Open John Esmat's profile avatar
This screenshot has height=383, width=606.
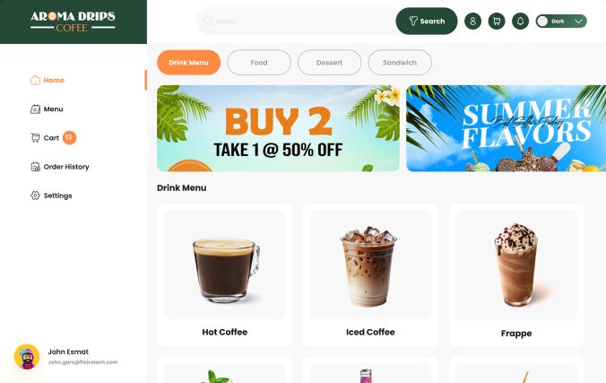pos(27,357)
